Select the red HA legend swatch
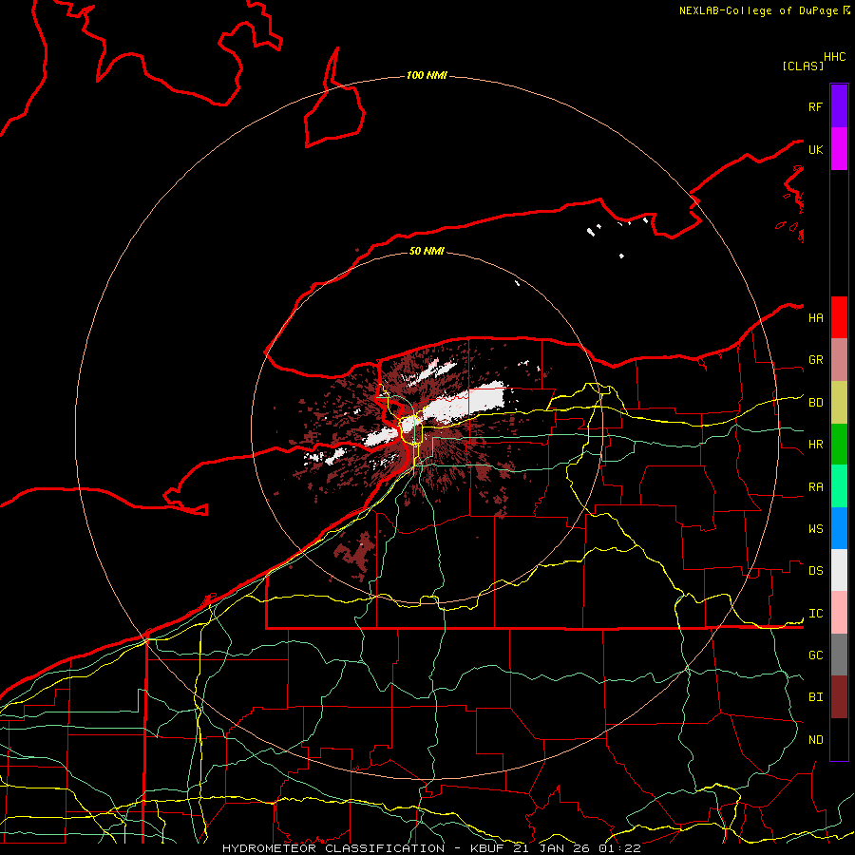This screenshot has height=855, width=855. point(839,317)
